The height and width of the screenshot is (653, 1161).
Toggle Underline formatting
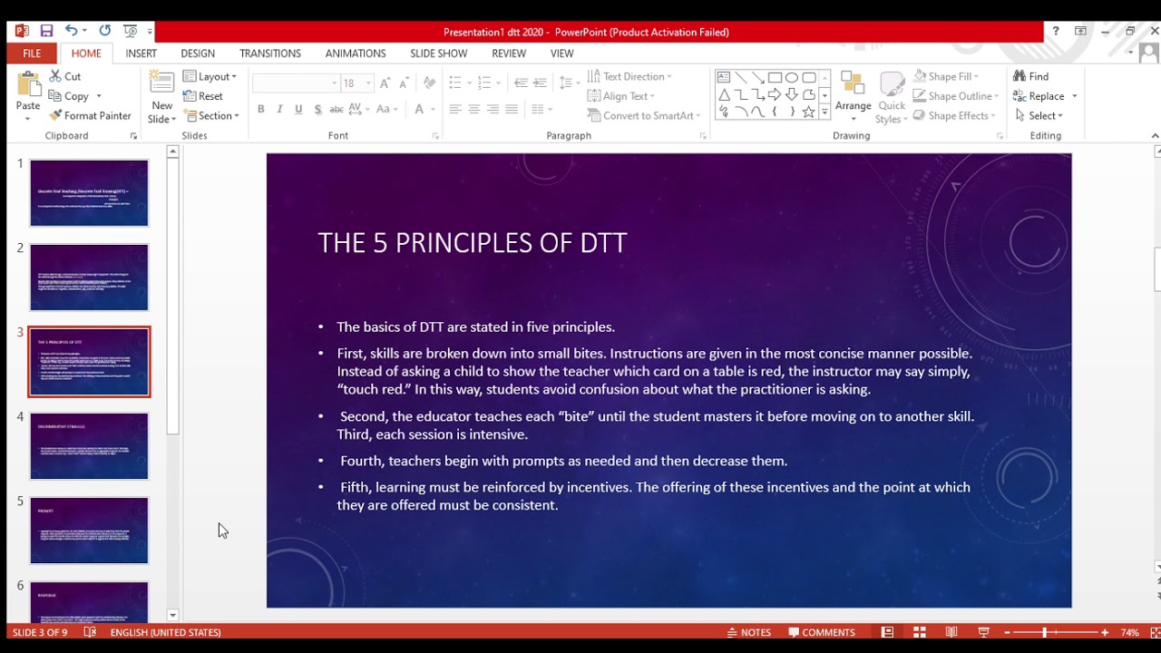298,109
